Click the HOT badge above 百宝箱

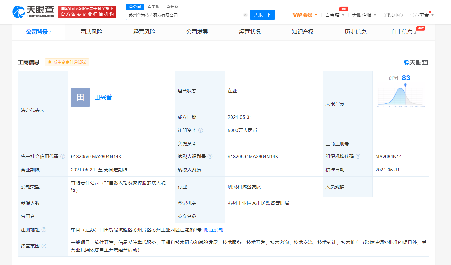[x=344, y=9]
